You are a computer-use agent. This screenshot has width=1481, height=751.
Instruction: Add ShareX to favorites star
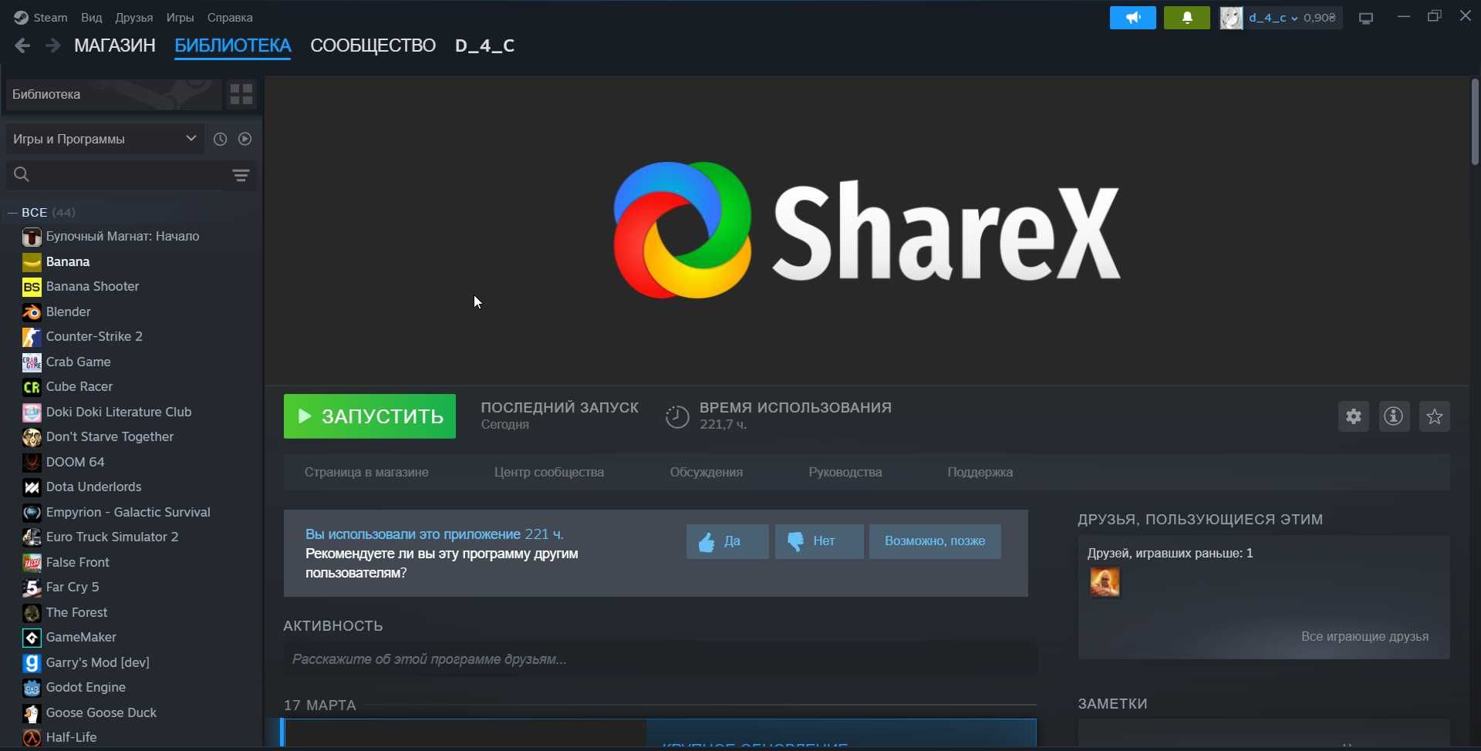pyautogui.click(x=1435, y=416)
